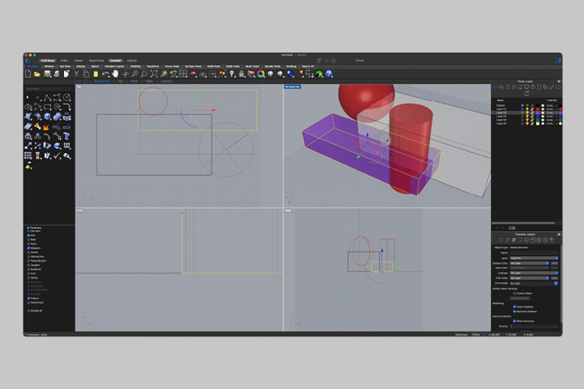The height and width of the screenshot is (389, 584).
Task: Toggle the Center object snap
Action: coord(28,252)
